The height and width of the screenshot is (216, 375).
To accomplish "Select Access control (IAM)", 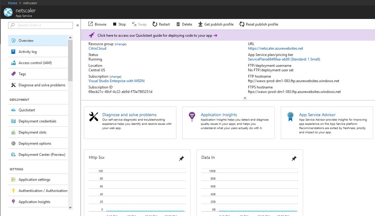I will pos(38,63).
